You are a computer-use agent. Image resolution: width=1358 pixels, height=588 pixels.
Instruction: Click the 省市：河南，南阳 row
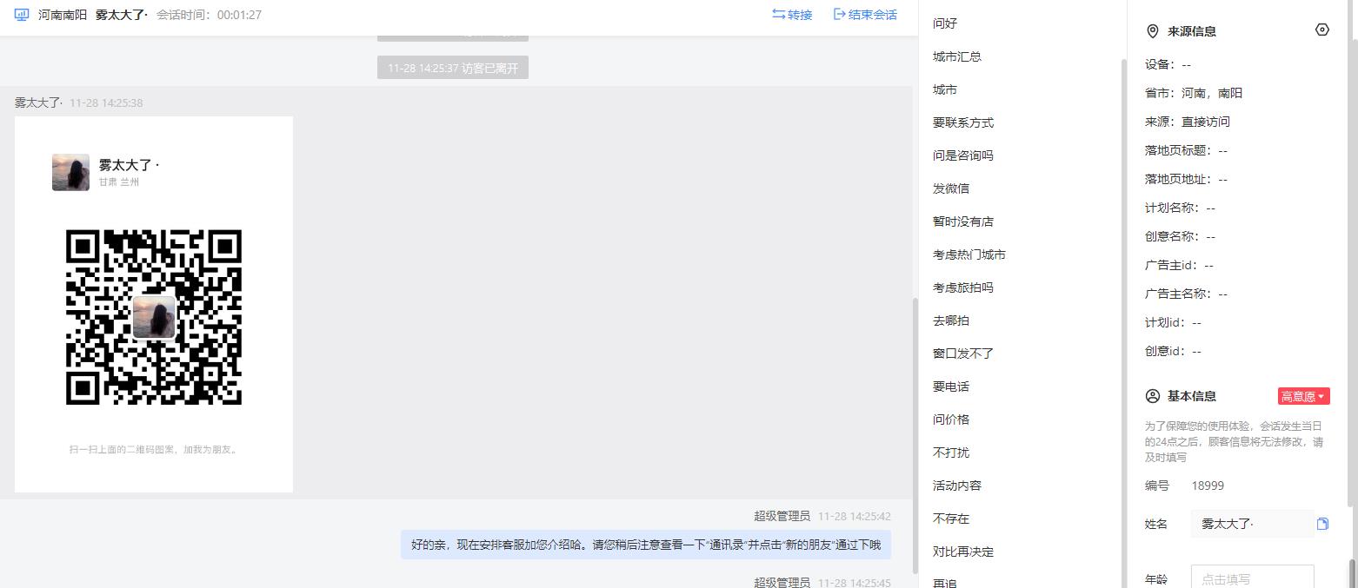click(1194, 93)
